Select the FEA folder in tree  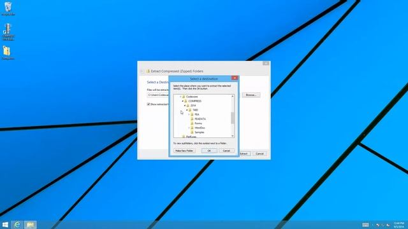point(197,114)
